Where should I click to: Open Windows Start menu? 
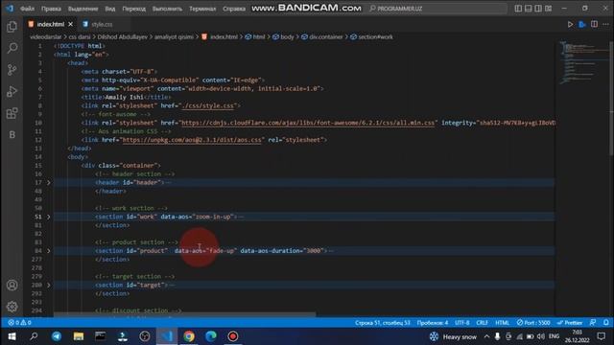(12, 336)
